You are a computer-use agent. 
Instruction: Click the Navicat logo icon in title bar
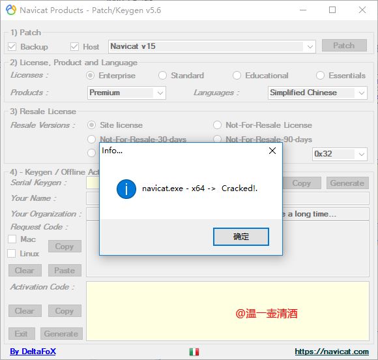(11, 10)
